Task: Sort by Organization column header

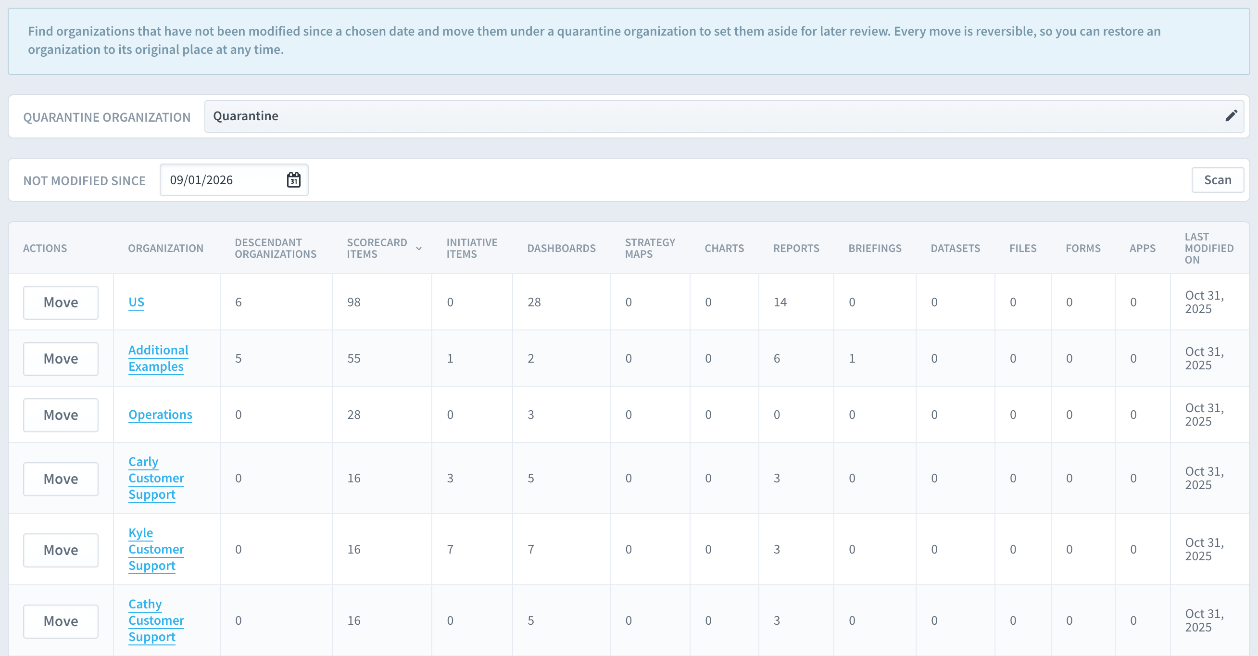Action: coord(165,248)
